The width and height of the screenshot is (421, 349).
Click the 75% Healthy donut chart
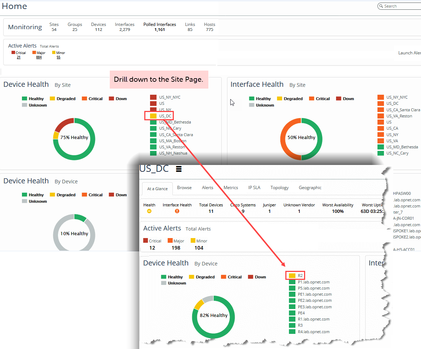pos(74,139)
